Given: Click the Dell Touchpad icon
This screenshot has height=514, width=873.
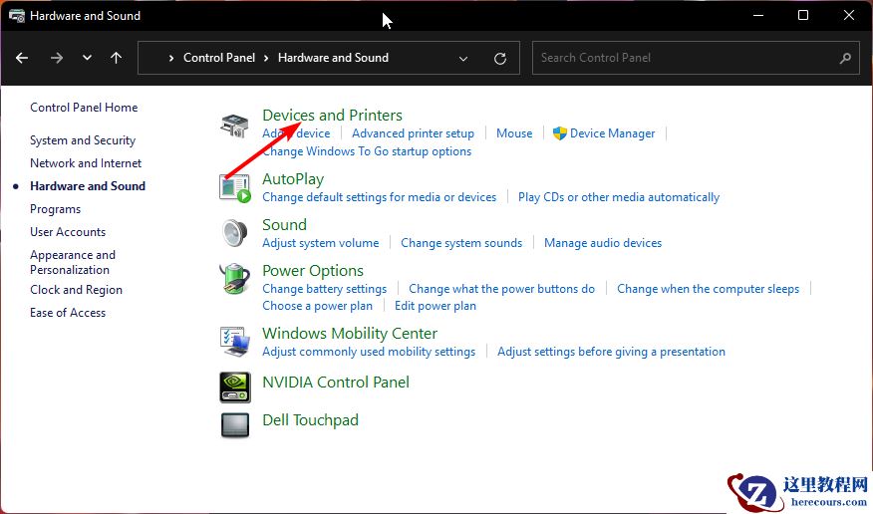Looking at the screenshot, I should (x=234, y=424).
